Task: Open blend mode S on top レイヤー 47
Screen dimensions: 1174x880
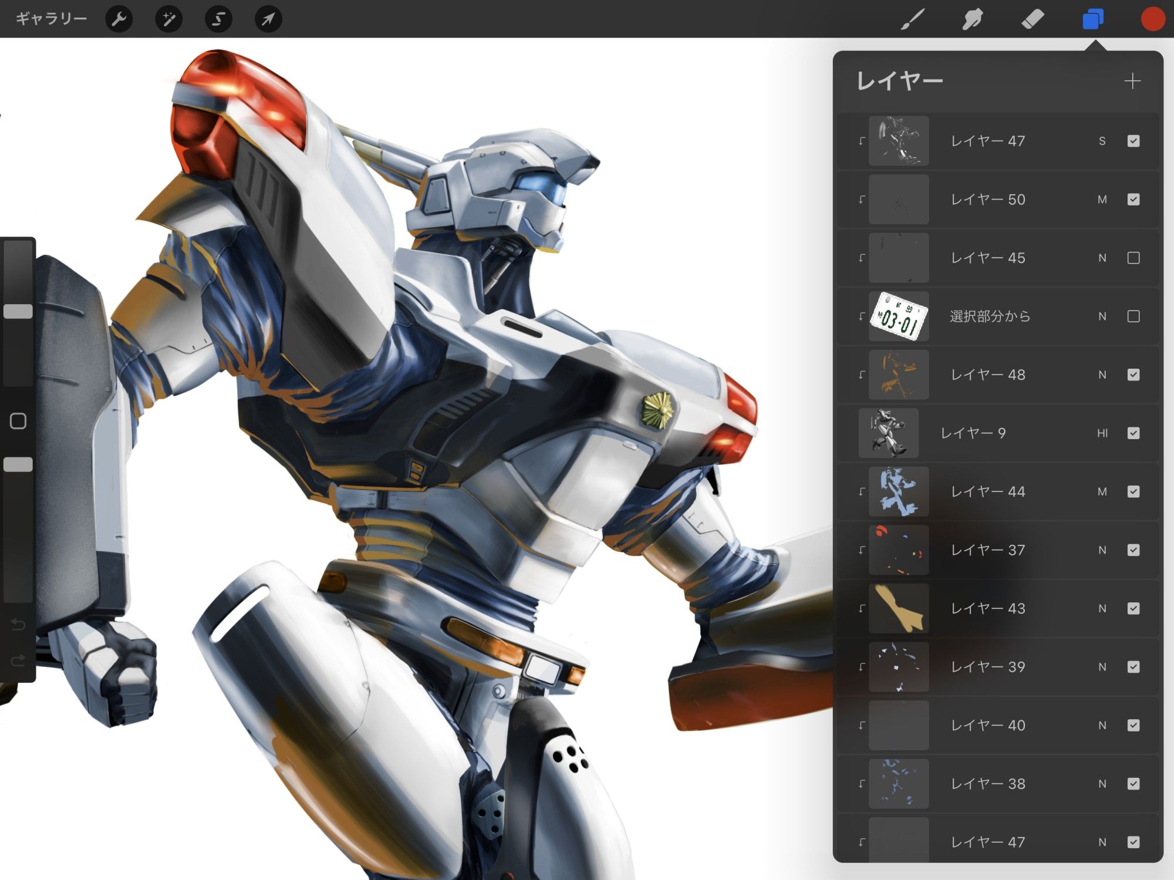Action: click(1102, 141)
